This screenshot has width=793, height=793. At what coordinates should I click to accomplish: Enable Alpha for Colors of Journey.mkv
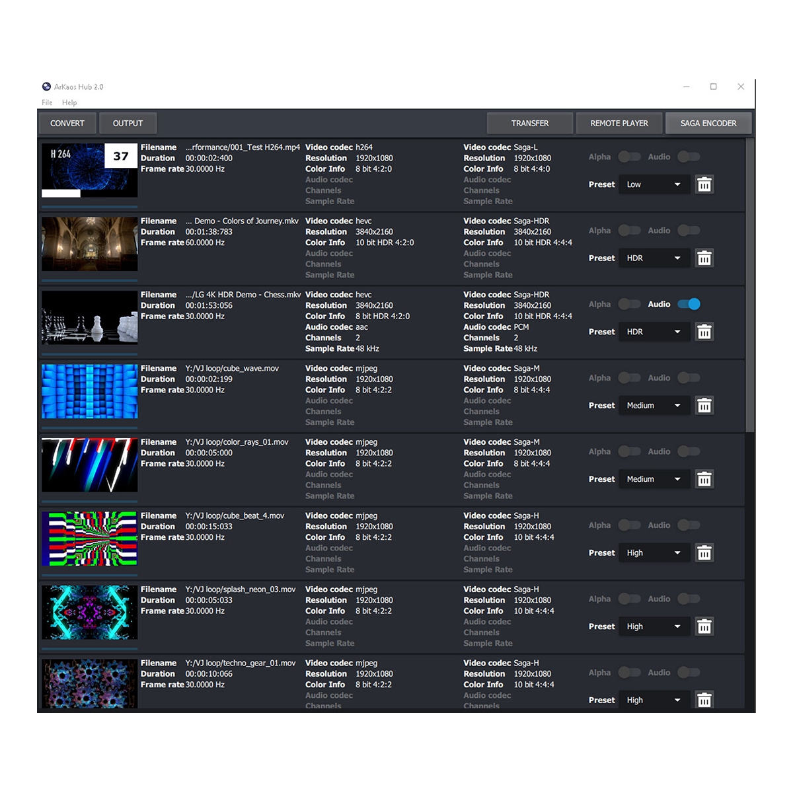(630, 230)
